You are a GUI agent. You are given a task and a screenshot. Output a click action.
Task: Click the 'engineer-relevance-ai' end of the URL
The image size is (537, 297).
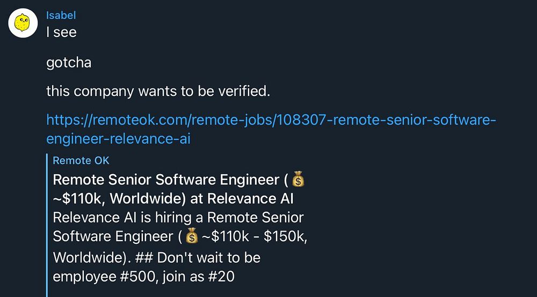tap(119, 139)
